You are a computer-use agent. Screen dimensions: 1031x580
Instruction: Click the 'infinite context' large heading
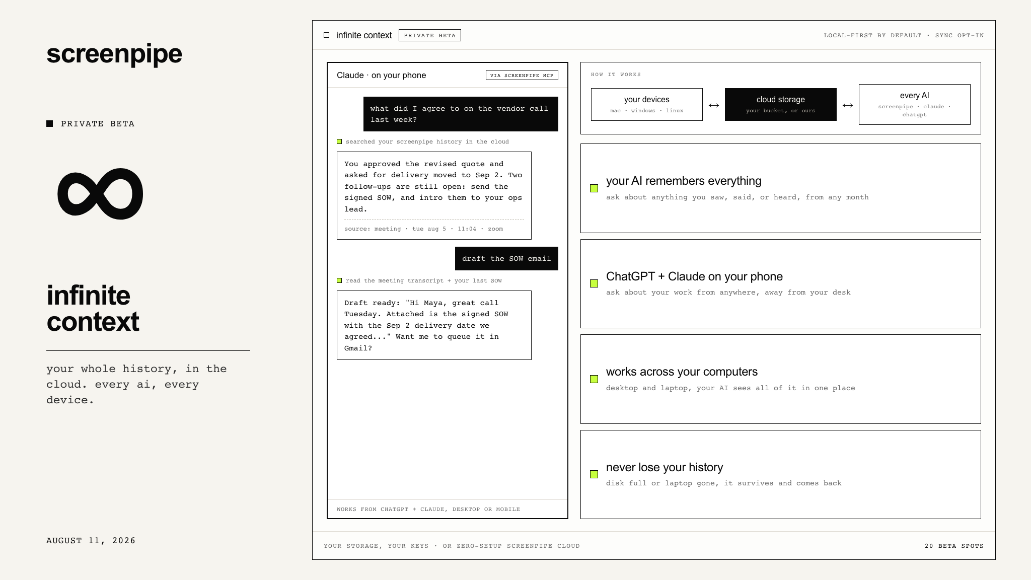93,308
